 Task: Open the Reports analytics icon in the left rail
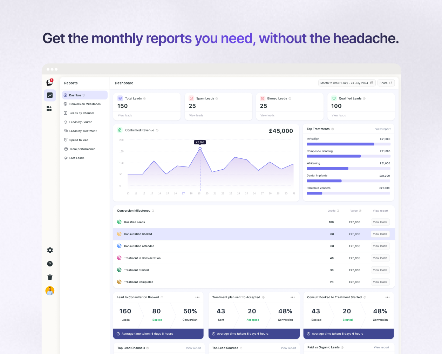(50, 95)
